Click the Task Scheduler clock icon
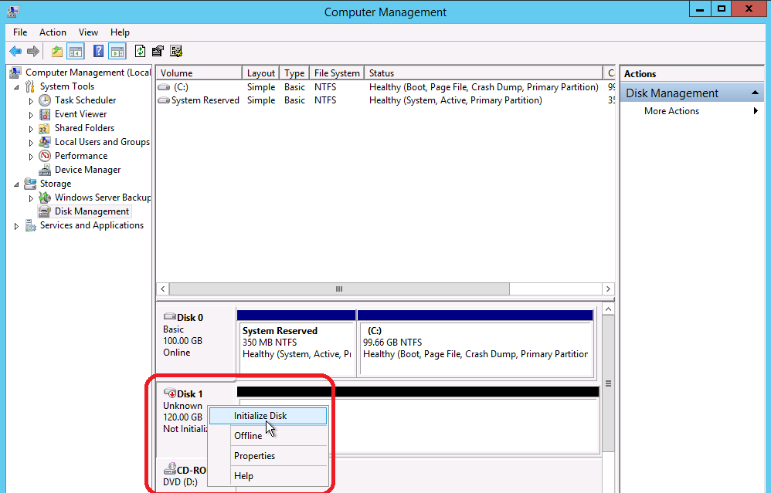Image resolution: width=771 pixels, height=493 pixels. click(45, 100)
